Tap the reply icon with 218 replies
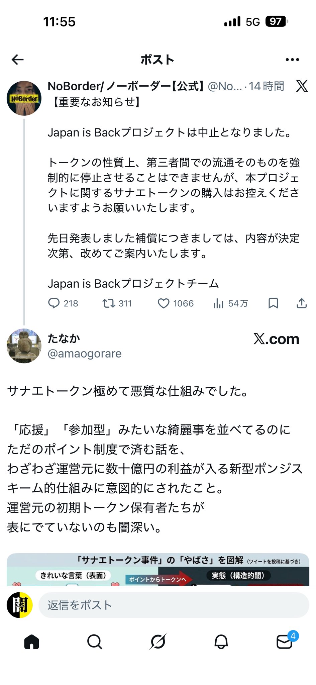Viewport: 316px width, 685px height. pos(54,303)
